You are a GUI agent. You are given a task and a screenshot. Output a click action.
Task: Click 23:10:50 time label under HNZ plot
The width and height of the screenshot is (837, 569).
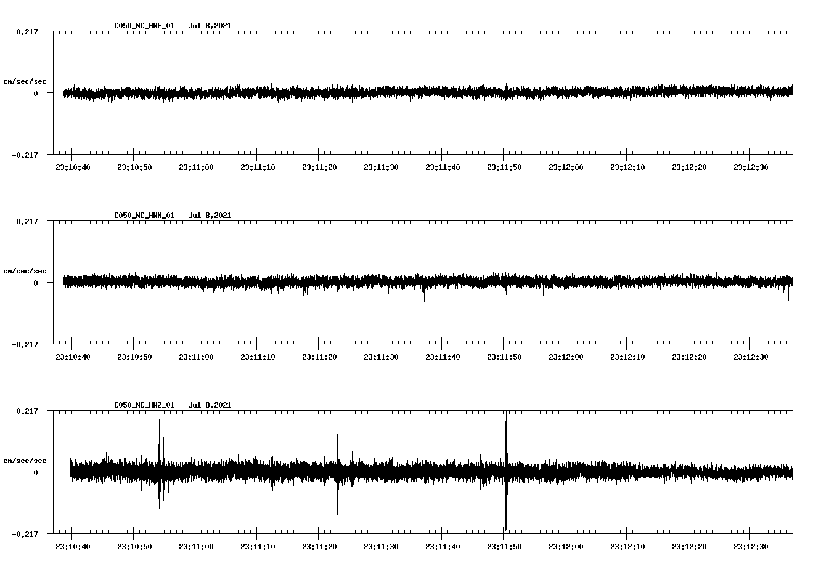(x=134, y=546)
